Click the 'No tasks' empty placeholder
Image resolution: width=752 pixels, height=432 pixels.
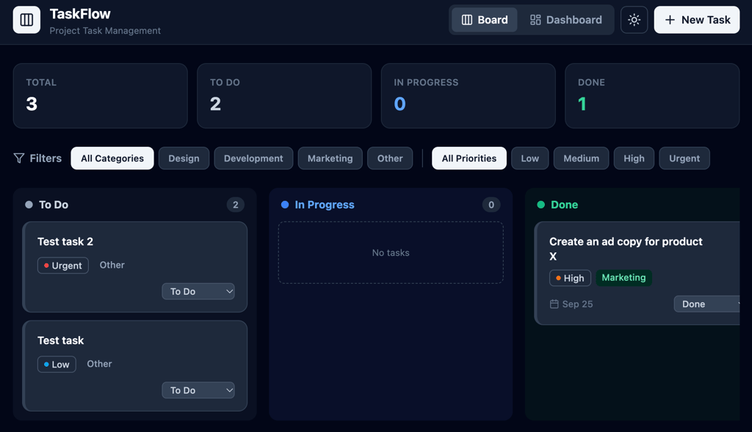391,252
